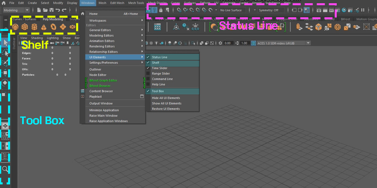The image size is (377, 188).
Task: Open the Playblast options box
Action: point(142,96)
